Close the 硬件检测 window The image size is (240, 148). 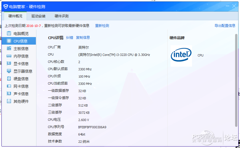[x=234, y=6]
